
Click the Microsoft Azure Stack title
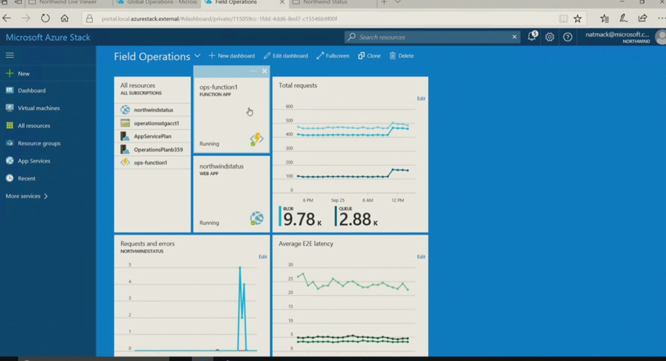click(48, 37)
